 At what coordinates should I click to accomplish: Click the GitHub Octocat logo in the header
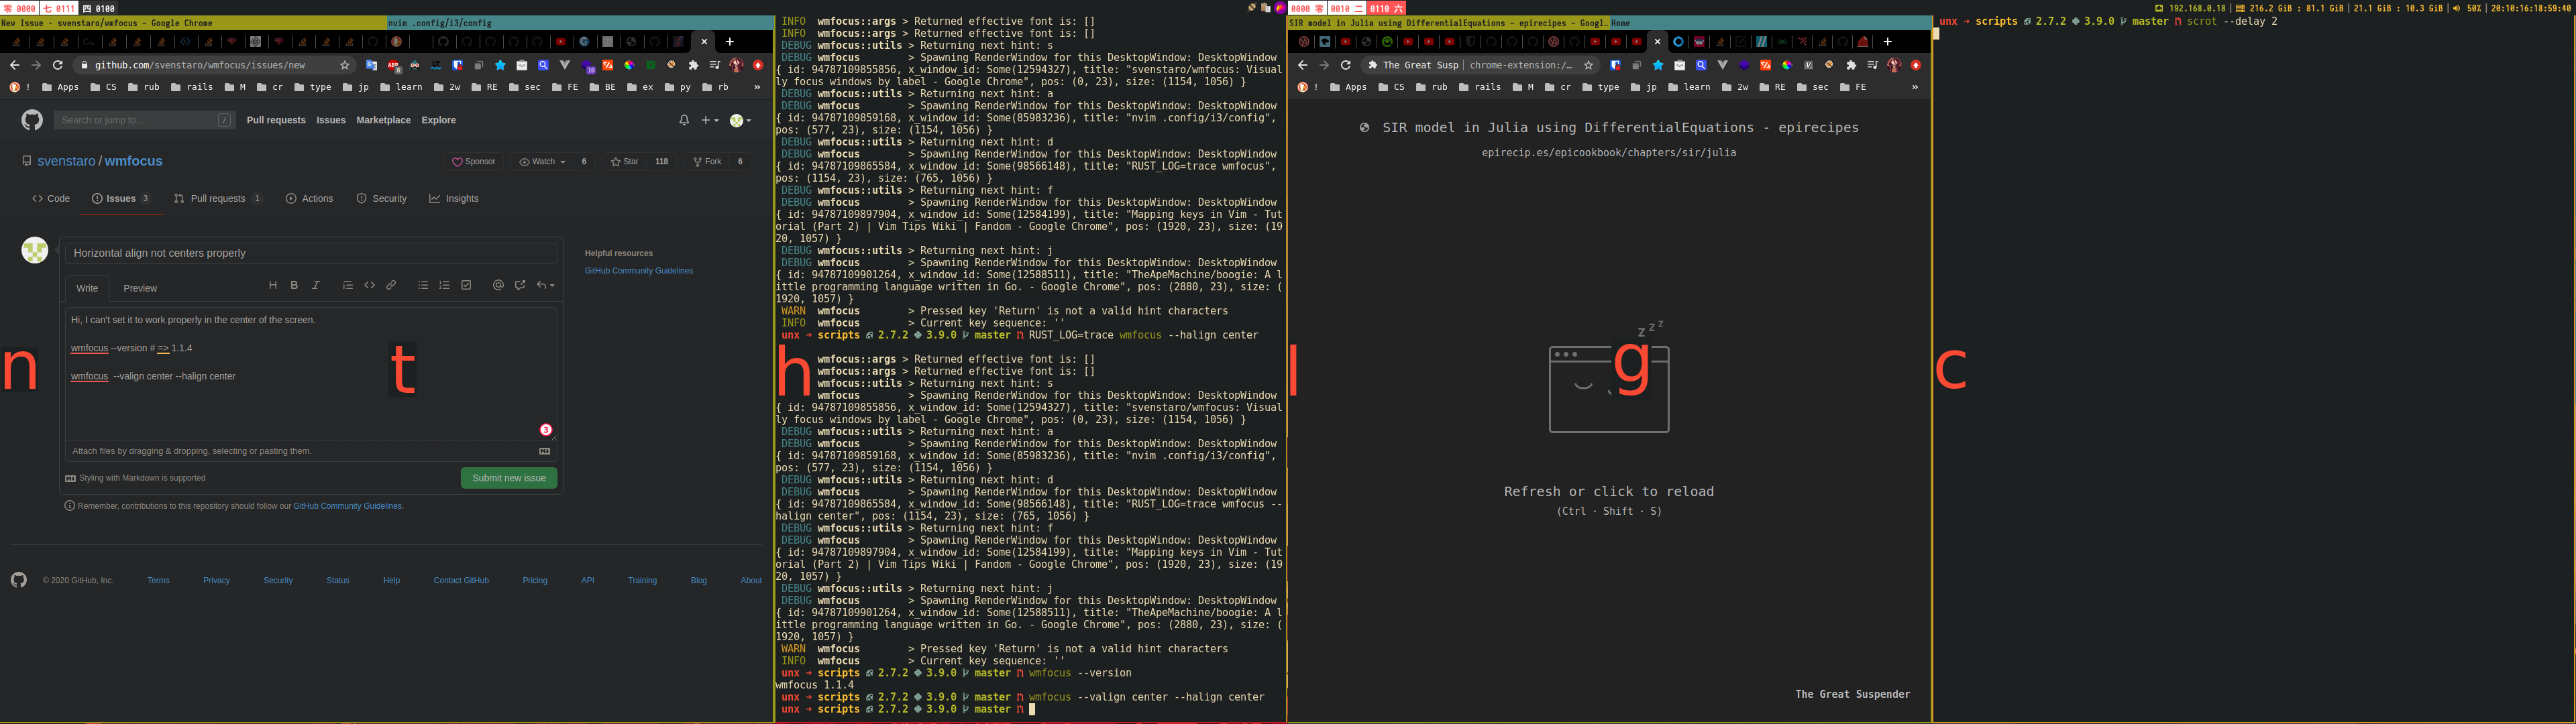tap(32, 120)
